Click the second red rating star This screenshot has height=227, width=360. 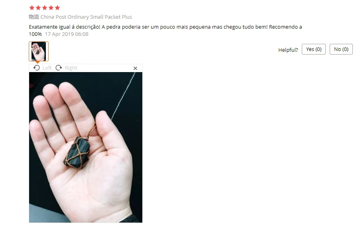[x=38, y=8]
